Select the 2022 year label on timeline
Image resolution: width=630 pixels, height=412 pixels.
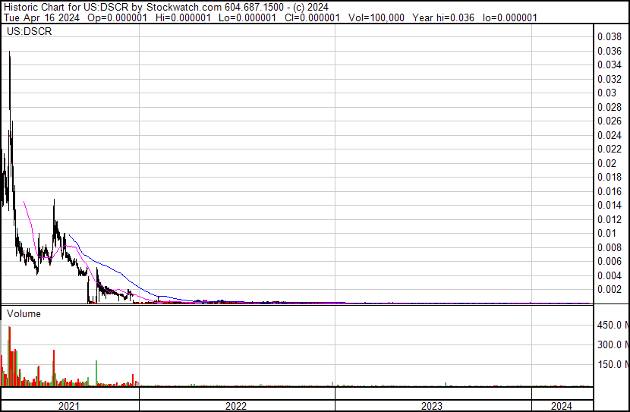(x=236, y=406)
